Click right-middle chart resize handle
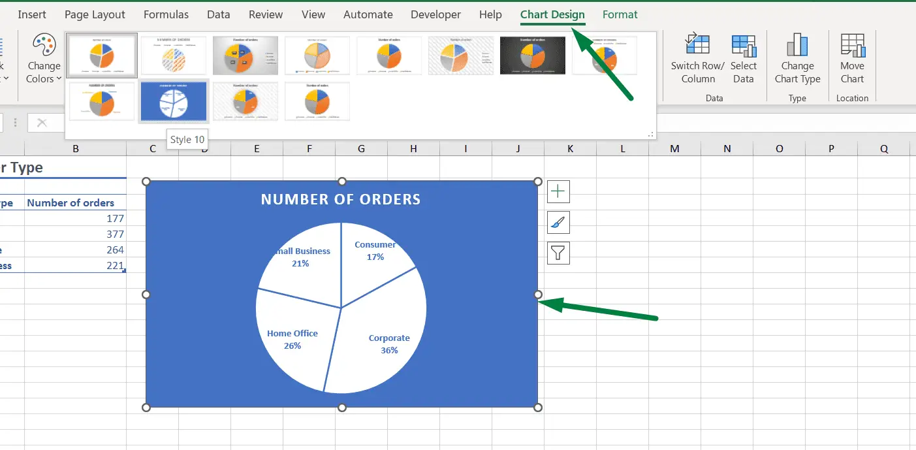 (538, 295)
